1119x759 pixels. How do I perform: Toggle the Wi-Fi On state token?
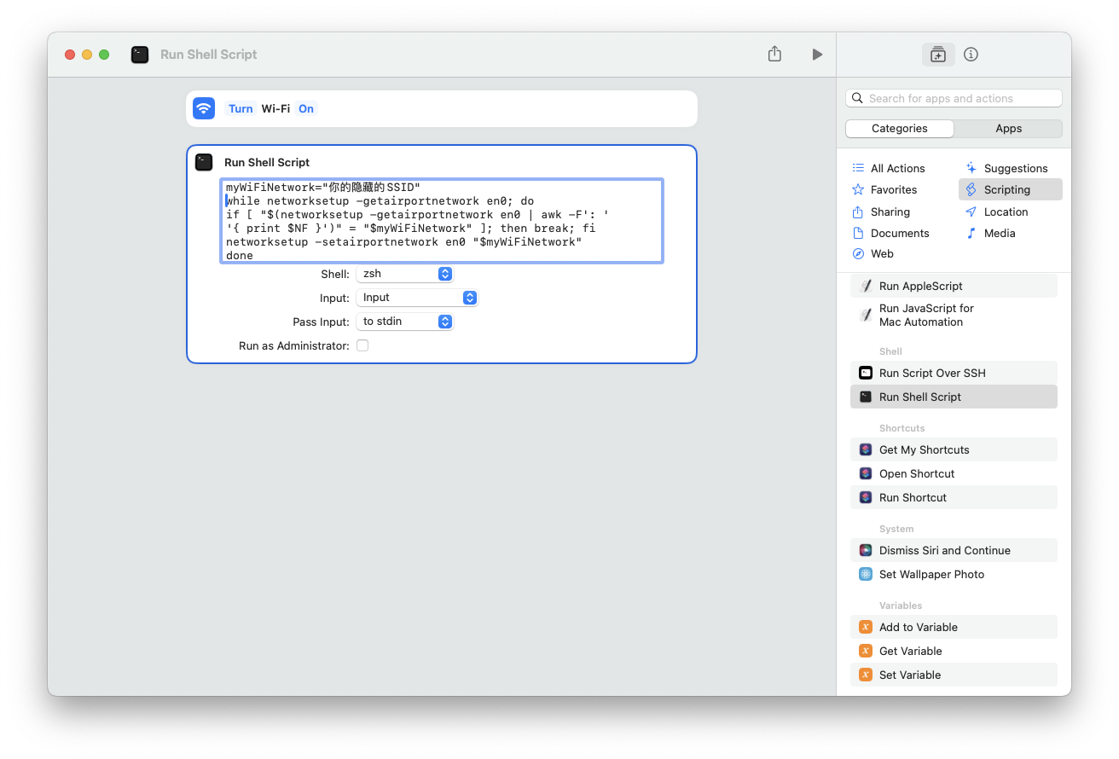pyautogui.click(x=306, y=108)
